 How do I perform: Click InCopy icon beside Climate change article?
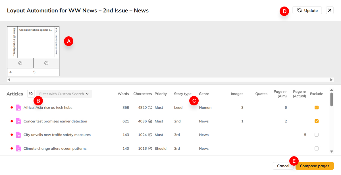point(18,148)
